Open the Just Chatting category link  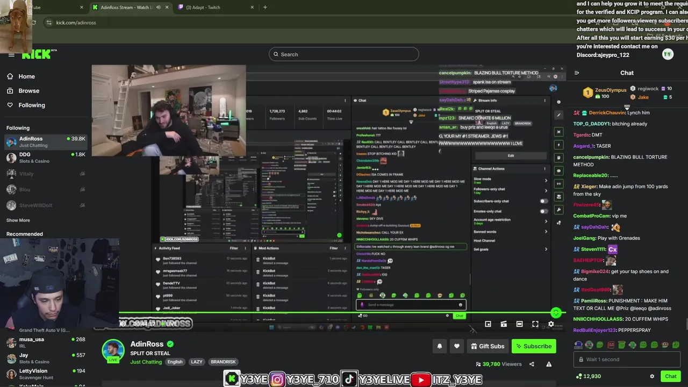tap(146, 362)
